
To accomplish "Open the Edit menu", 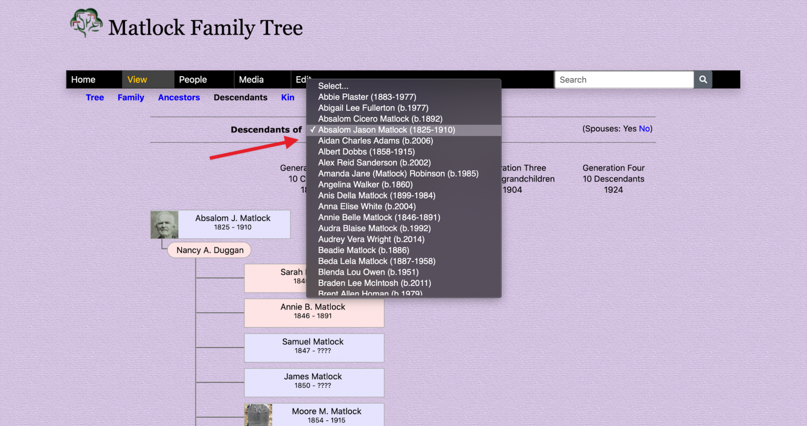I will 303,79.
